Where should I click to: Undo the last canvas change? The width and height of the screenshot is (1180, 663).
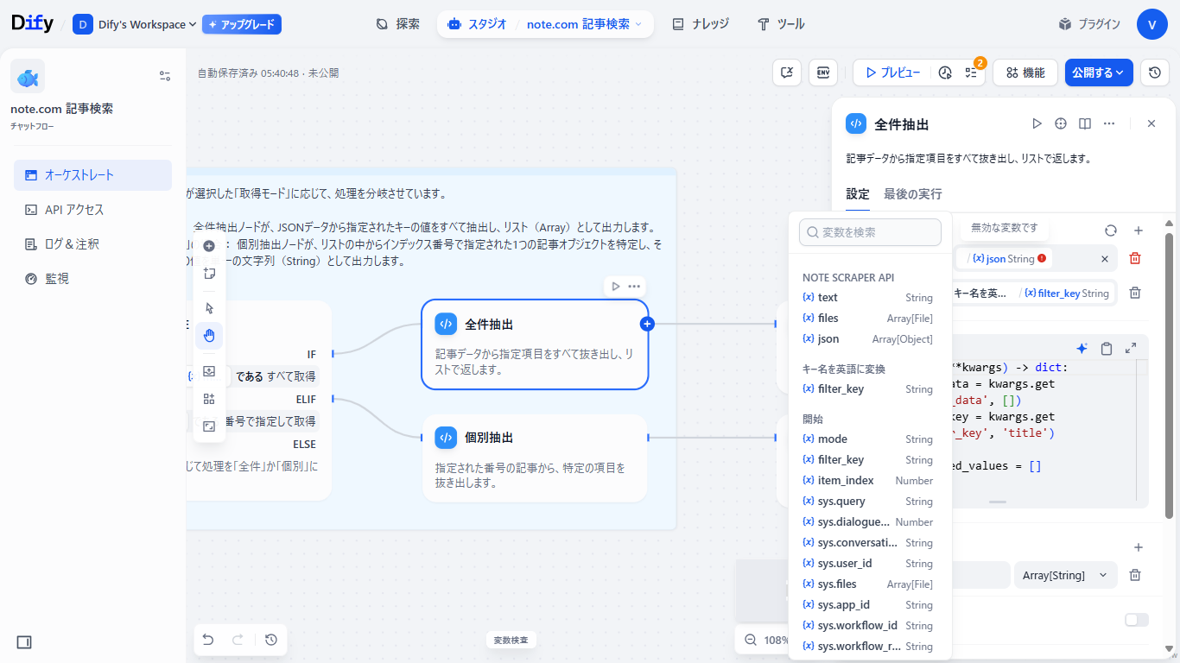208,640
